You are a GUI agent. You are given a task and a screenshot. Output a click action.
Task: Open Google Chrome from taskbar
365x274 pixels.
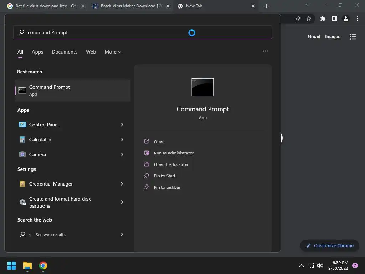[x=43, y=265]
